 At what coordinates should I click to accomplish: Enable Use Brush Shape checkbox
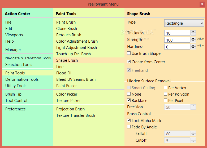pyautogui.click(x=129, y=53)
